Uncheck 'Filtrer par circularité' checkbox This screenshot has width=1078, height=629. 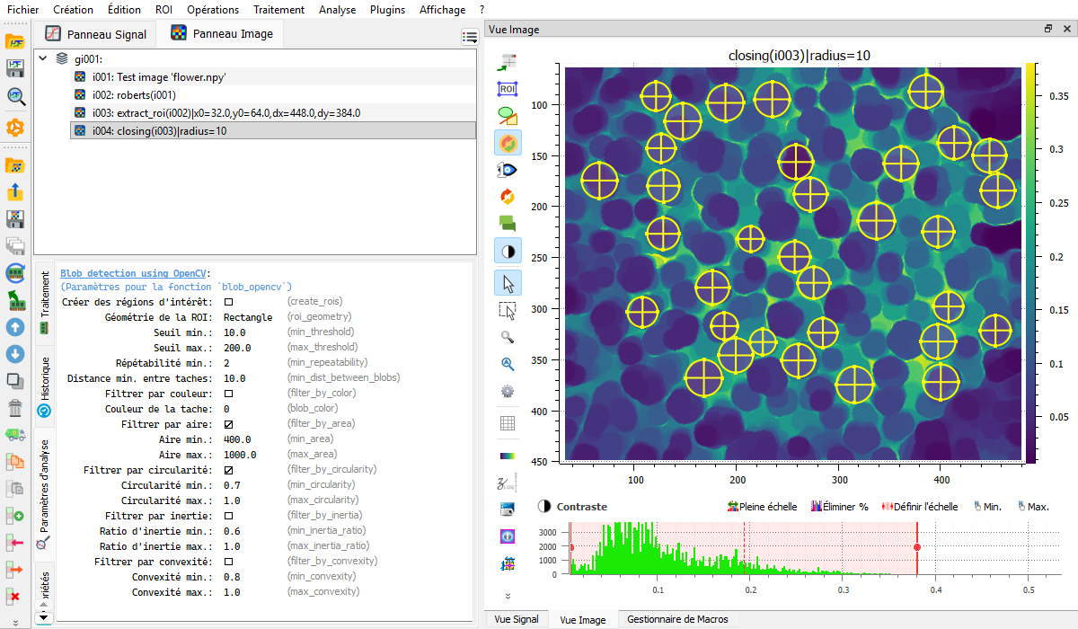tap(229, 470)
